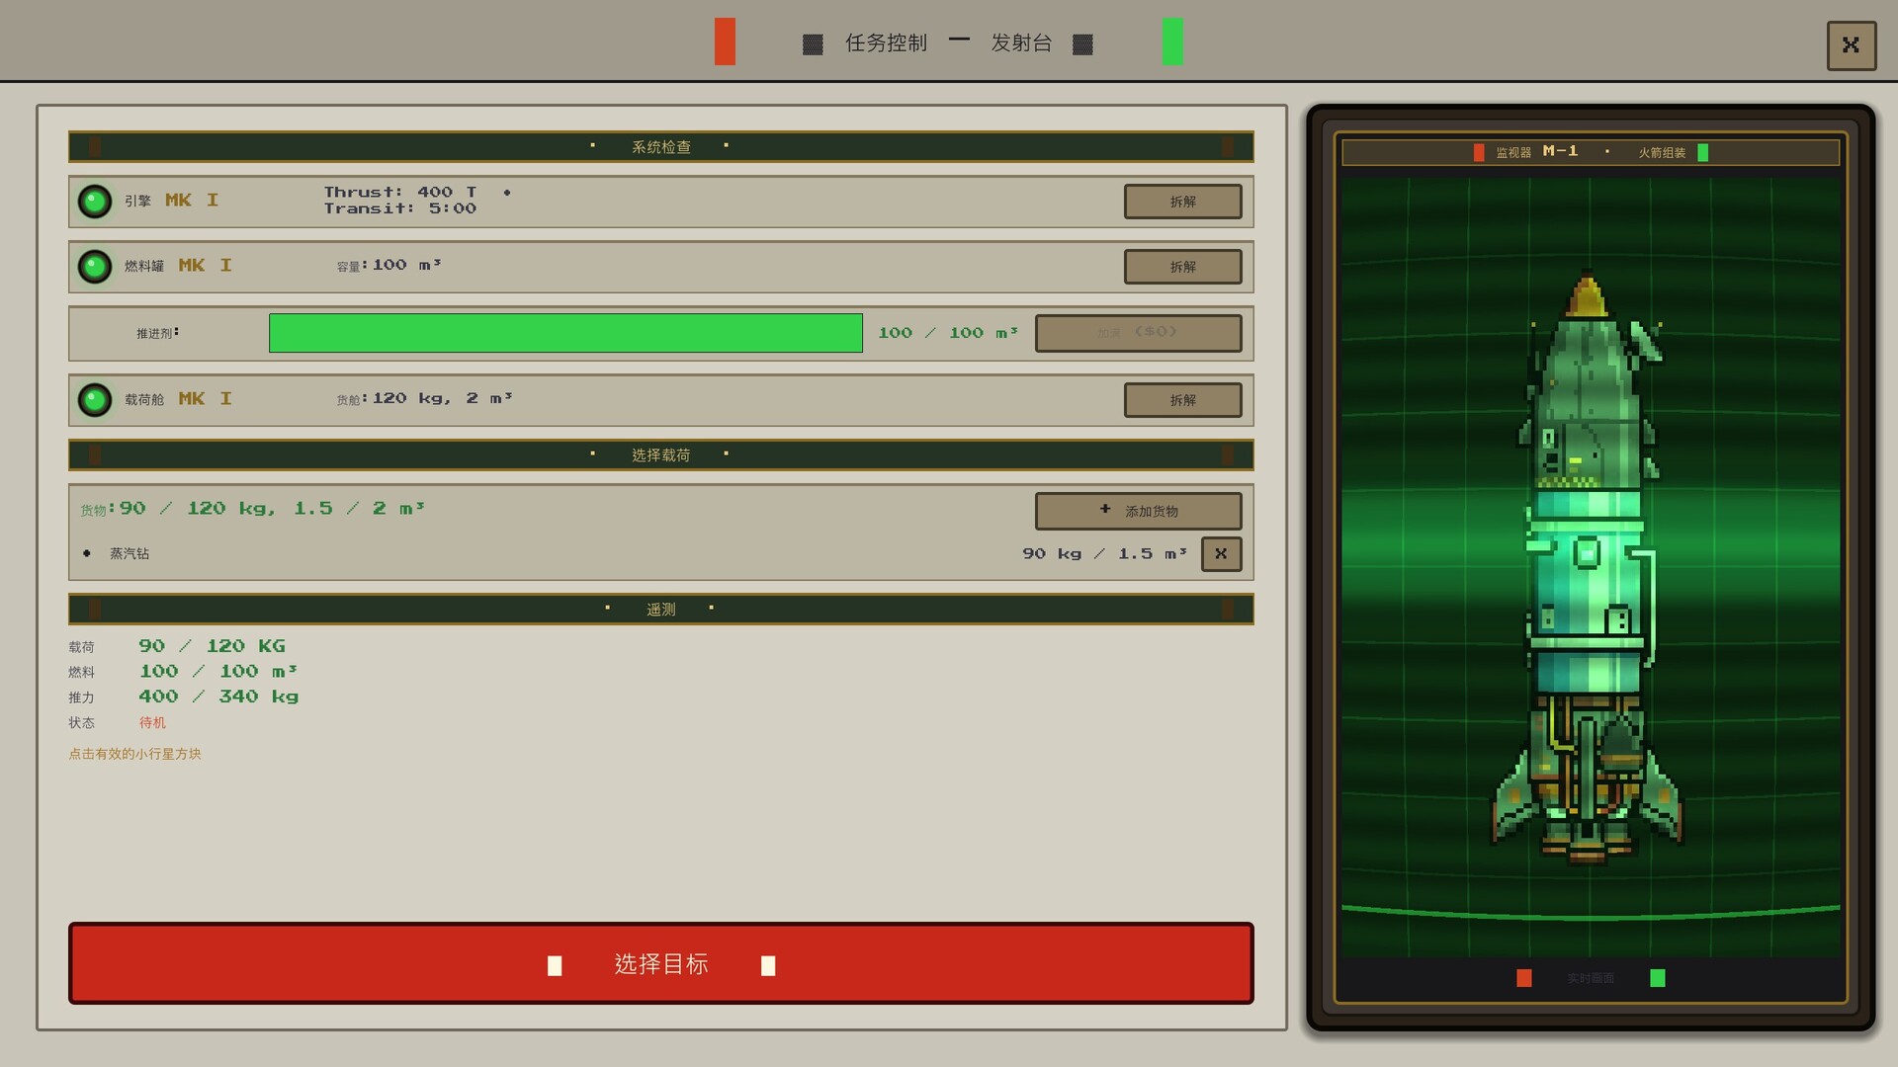The height and width of the screenshot is (1067, 1898).
Task: Select 监视器 M-1 label on monitor
Action: click(1536, 152)
